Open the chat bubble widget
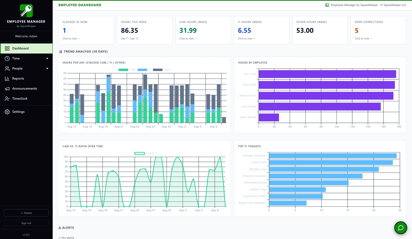412x239 pixels. 401,228
